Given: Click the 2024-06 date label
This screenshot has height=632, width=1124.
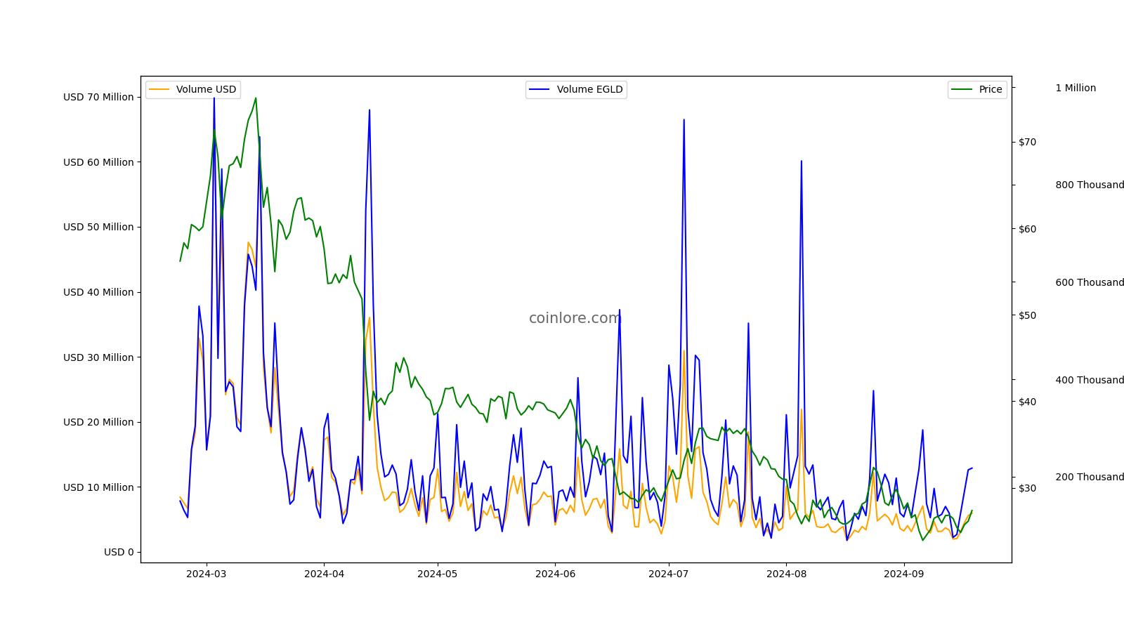Looking at the screenshot, I should tap(555, 574).
